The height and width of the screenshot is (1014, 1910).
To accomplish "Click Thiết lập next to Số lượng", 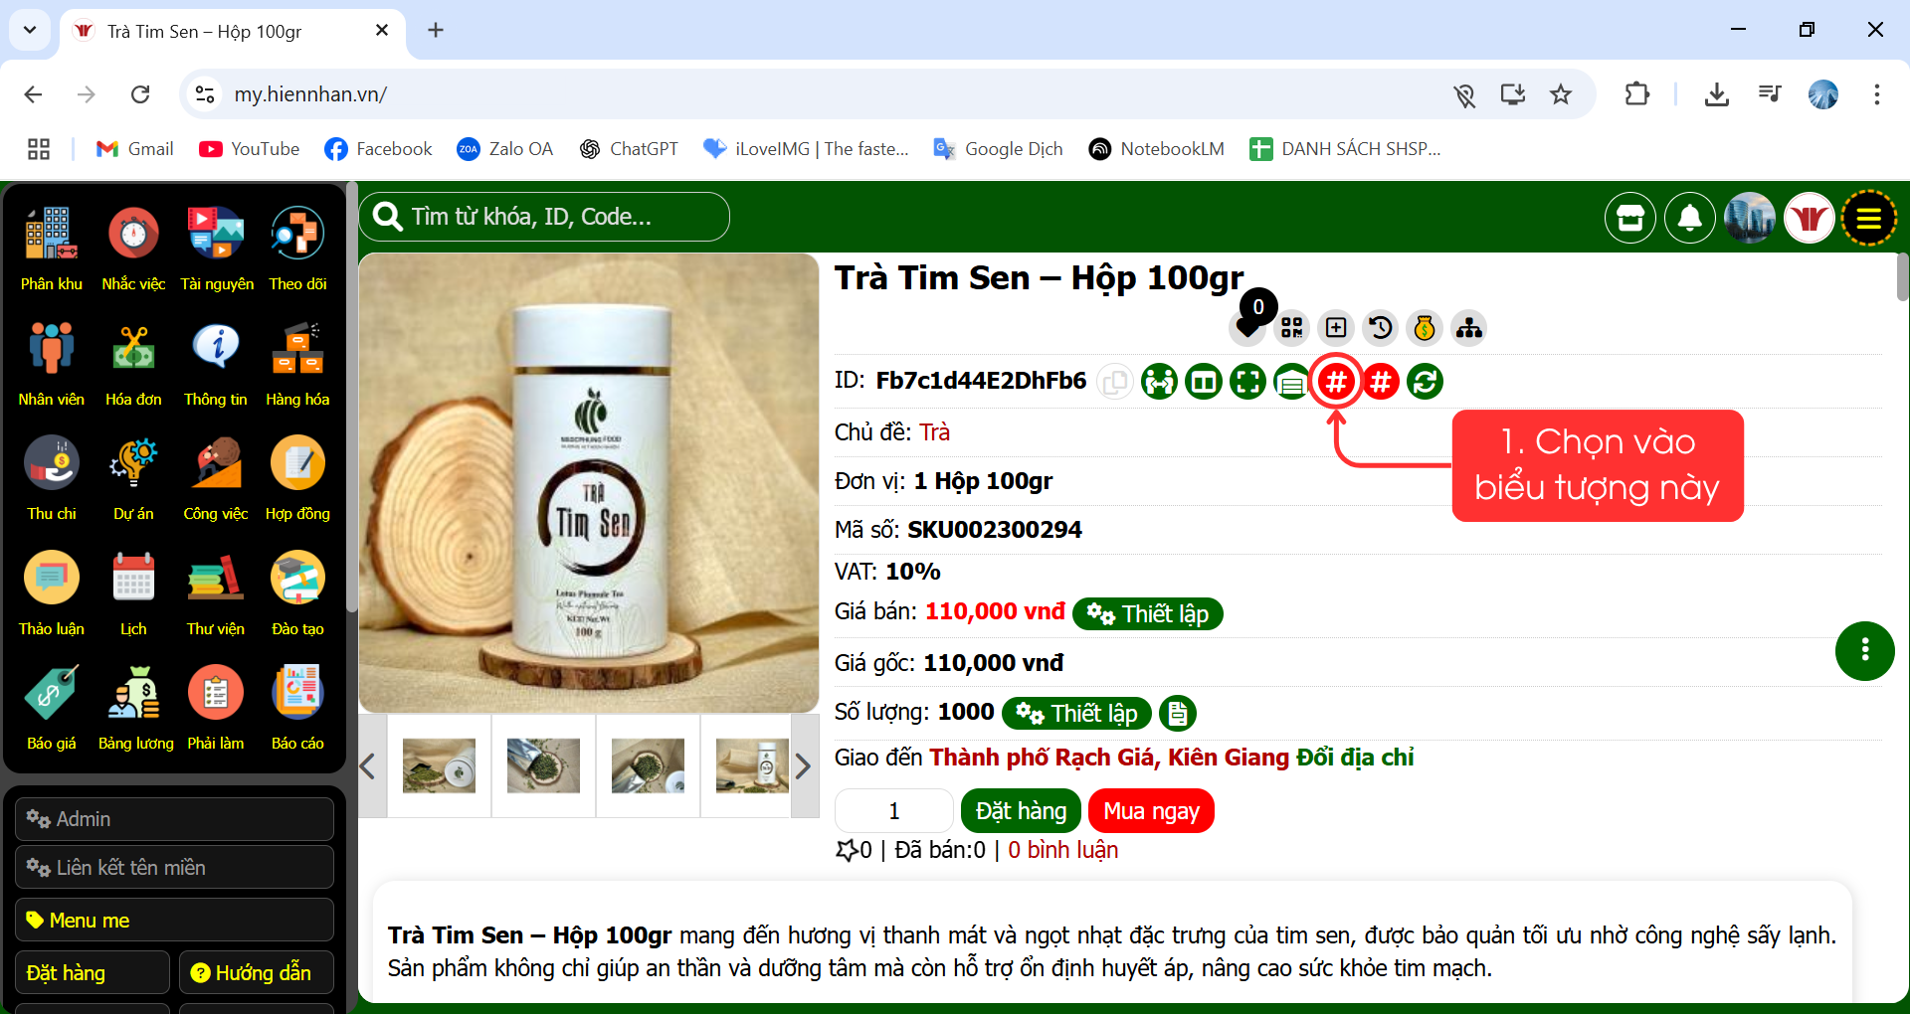I will [1077, 713].
